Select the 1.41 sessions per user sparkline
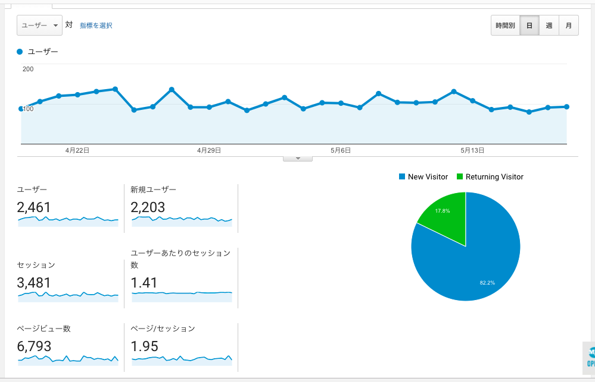 181,293
